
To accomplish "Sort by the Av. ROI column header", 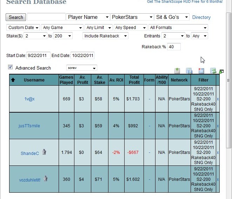I will [x=116, y=80].
